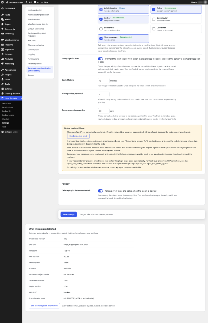This screenshot has height=323, width=208.
Task: Open Allowlist submenu item
Action: (5, 119)
